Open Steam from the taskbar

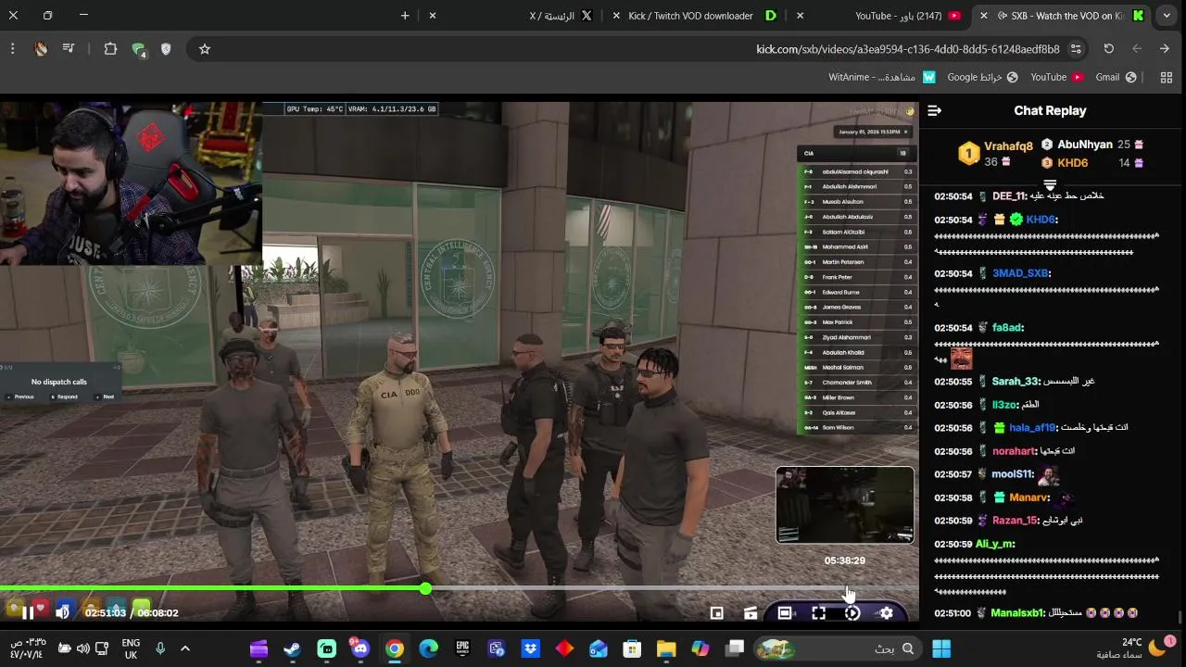point(292,648)
